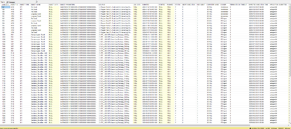Select the SUBMITTED column header
Viewport: 291px width, 129px height.
(150, 5)
